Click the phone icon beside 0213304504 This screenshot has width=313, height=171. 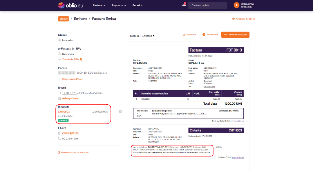click(x=59, y=139)
